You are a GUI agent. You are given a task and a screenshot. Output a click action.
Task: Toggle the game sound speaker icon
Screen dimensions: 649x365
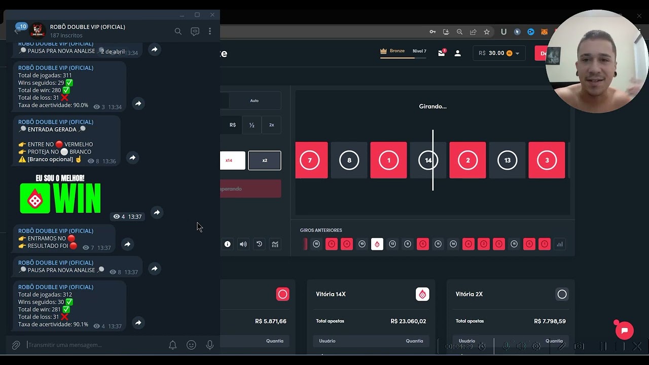[x=243, y=244]
